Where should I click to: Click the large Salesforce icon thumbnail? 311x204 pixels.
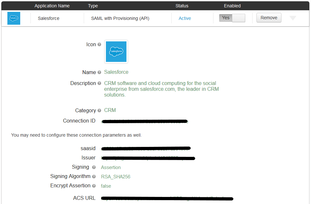(x=116, y=52)
